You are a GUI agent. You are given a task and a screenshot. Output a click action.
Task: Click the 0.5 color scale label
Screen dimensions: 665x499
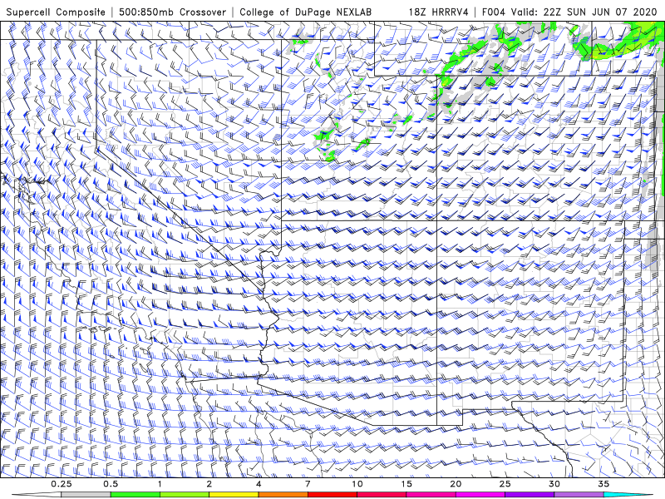(x=111, y=484)
